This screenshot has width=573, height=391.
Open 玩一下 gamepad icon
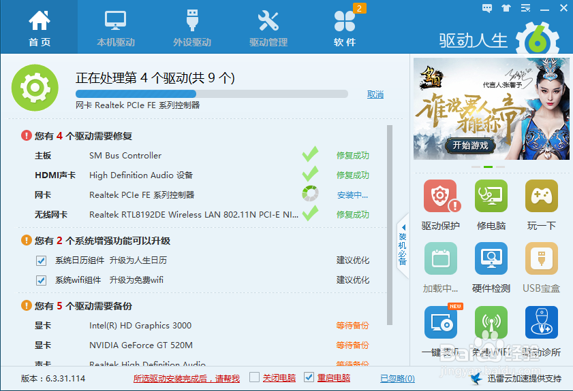(542, 196)
